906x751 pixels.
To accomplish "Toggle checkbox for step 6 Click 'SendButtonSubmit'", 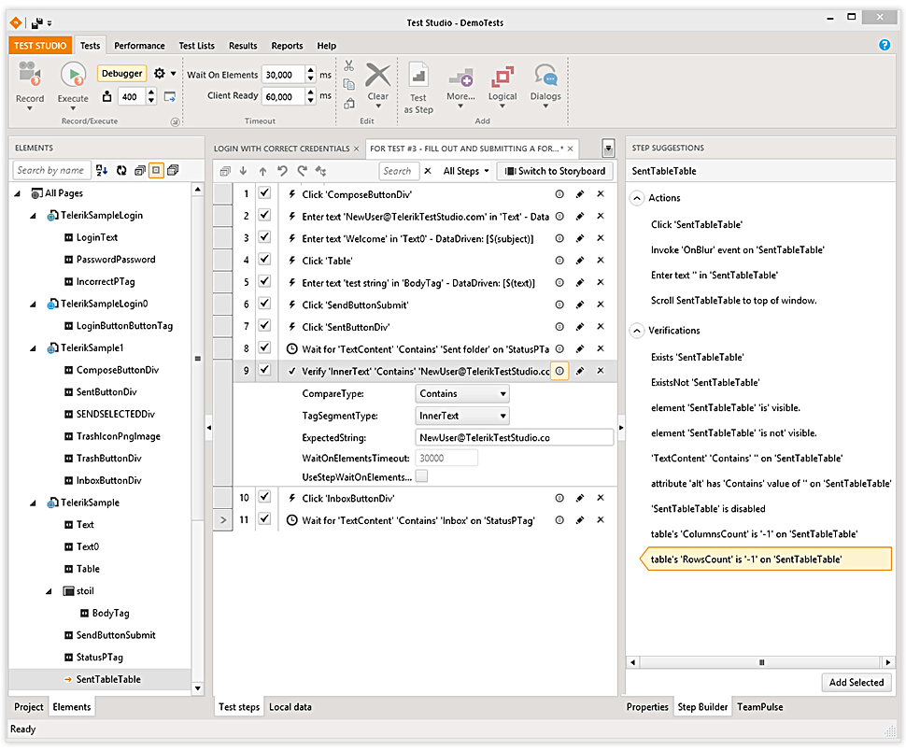I will tap(264, 304).
